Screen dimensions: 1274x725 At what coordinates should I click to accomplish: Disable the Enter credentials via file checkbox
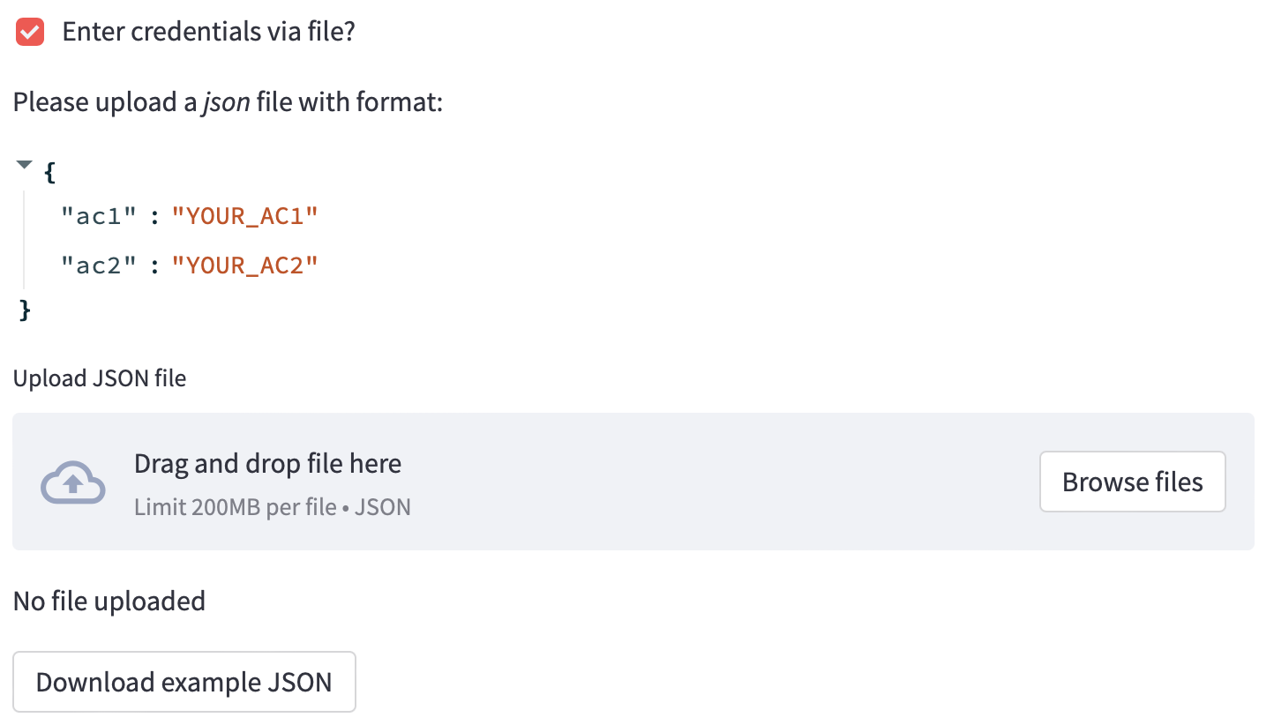[29, 31]
